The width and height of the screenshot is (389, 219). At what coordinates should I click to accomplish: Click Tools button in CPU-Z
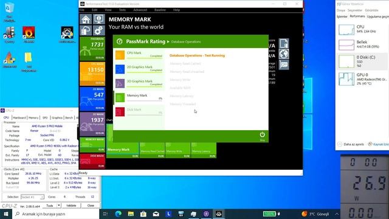50,206
